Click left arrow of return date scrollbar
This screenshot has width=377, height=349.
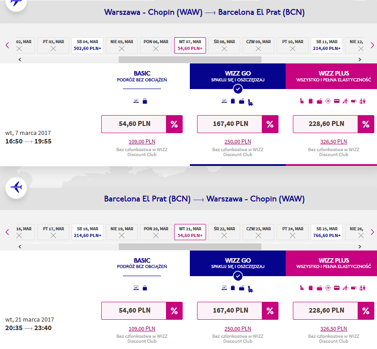[20, 246]
